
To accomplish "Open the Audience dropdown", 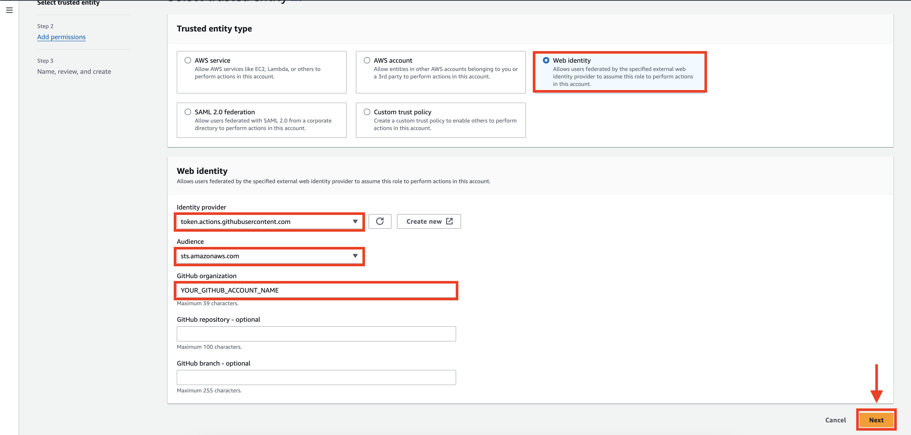I will point(269,256).
